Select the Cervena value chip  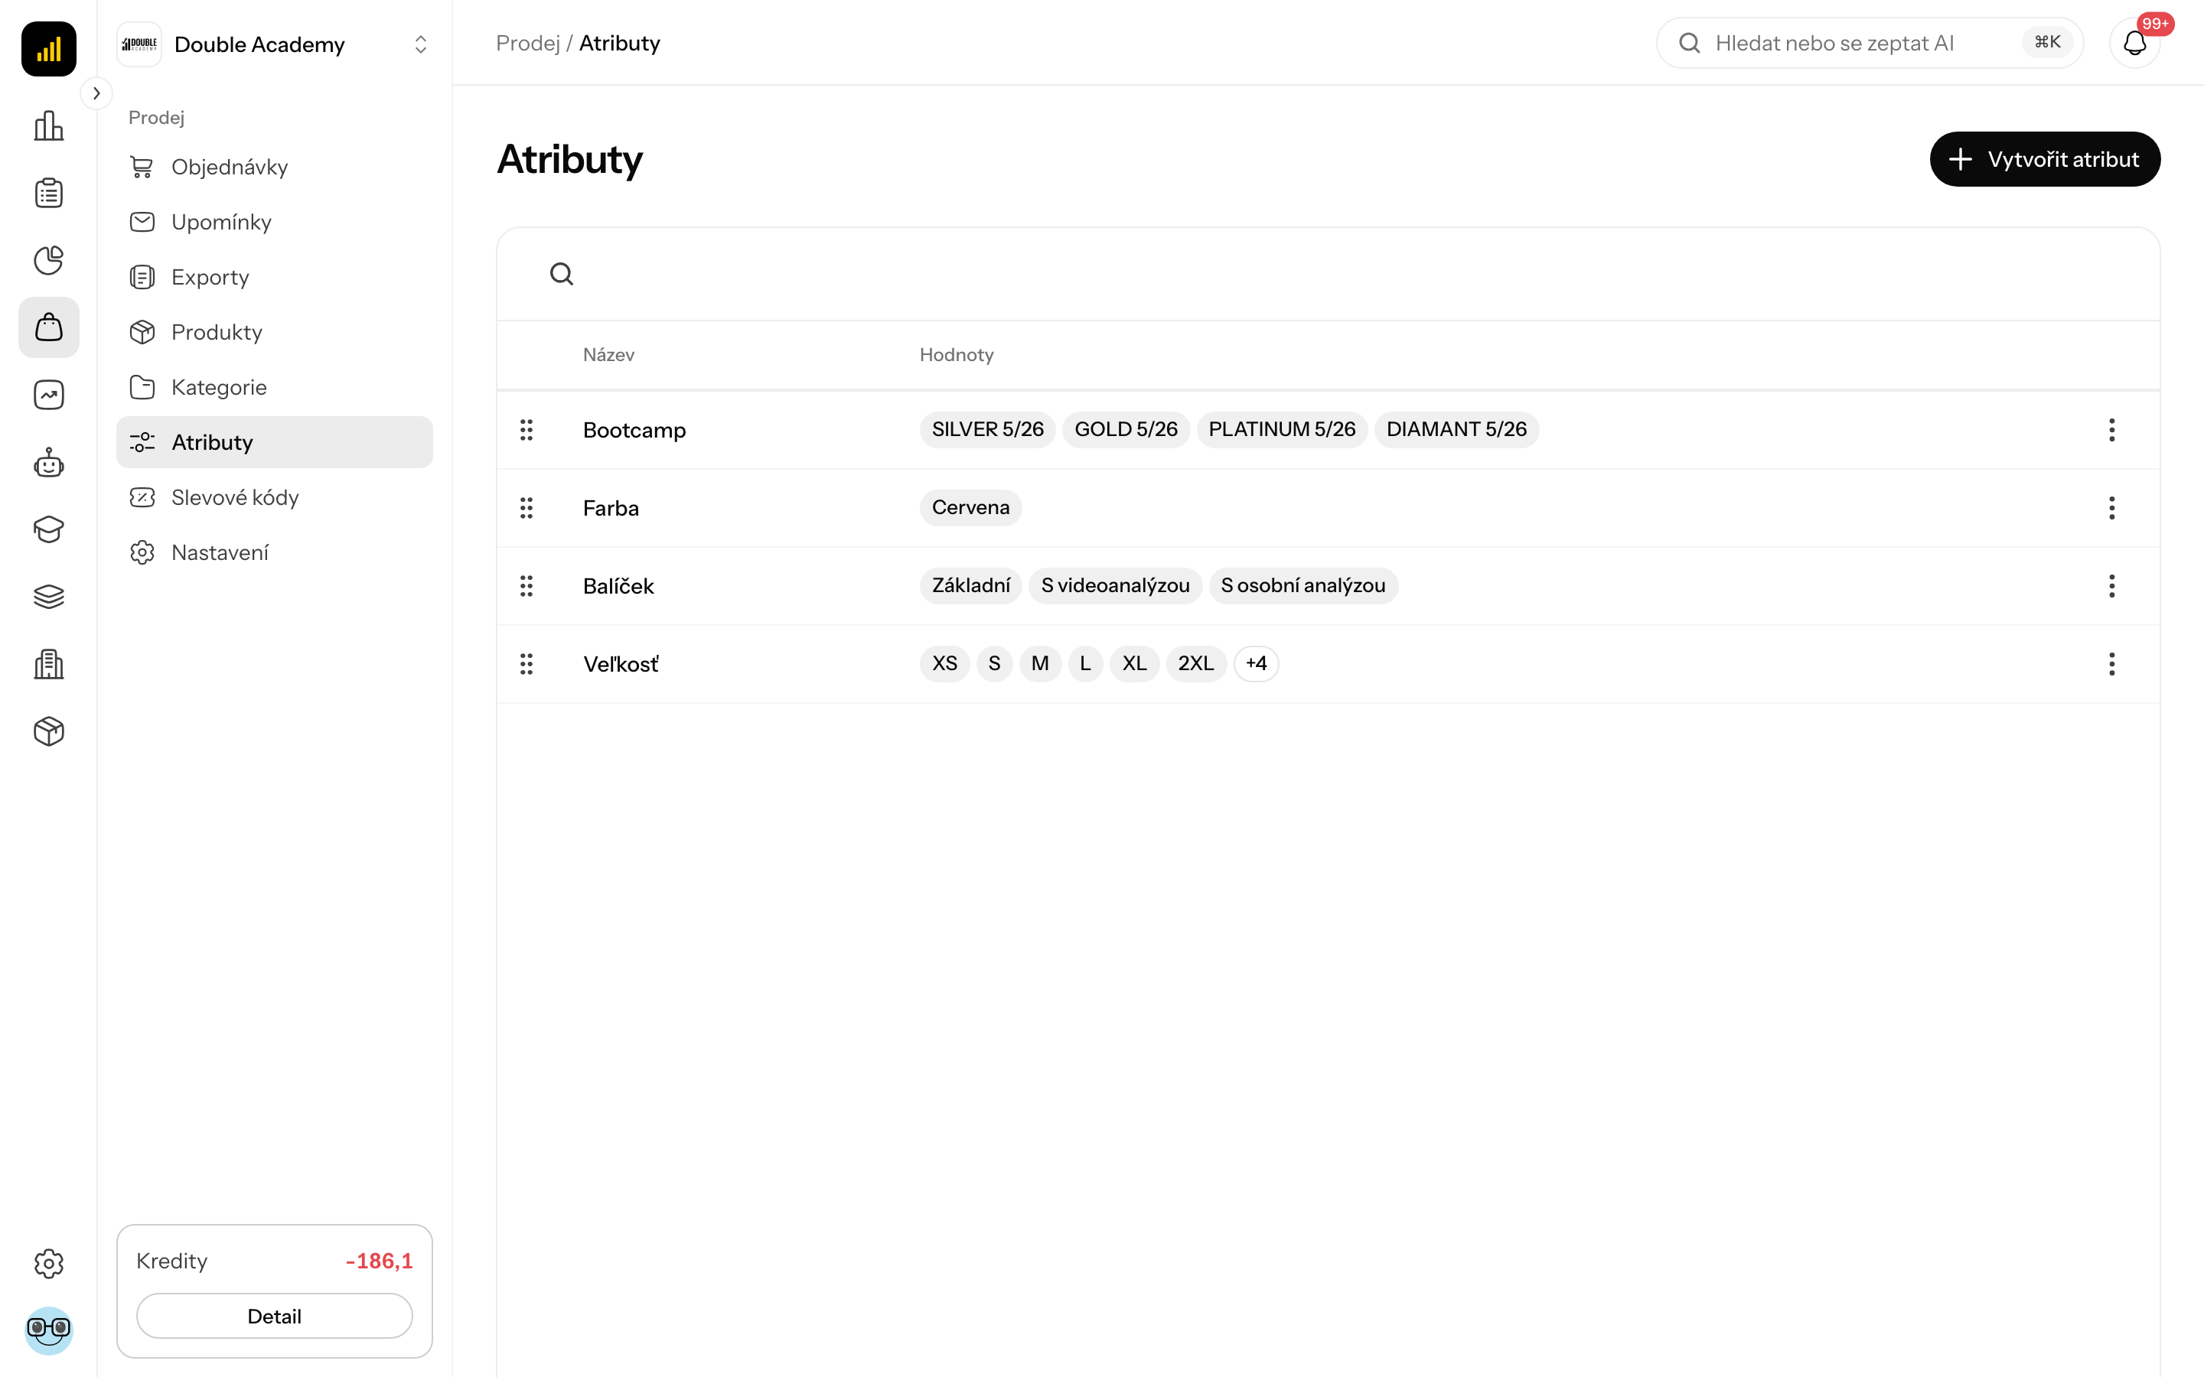pos(970,508)
